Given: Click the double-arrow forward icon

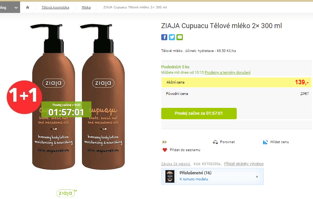Looking at the screenshot, I should point(165,142).
